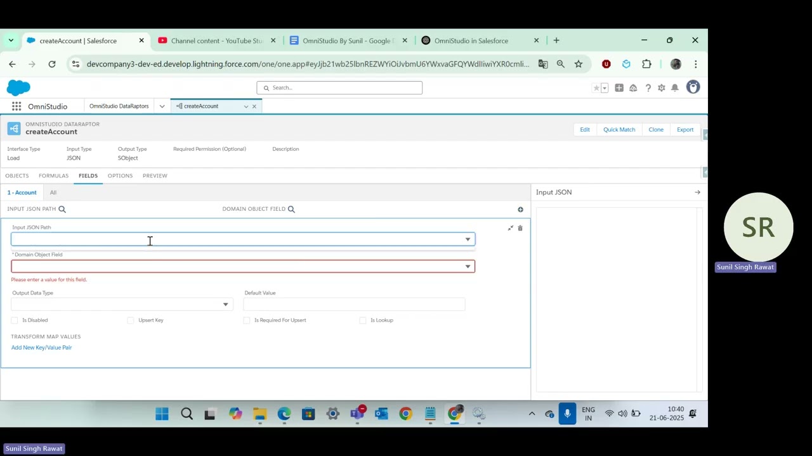Click the Quick Match button
Image resolution: width=812 pixels, height=456 pixels.
click(619, 130)
